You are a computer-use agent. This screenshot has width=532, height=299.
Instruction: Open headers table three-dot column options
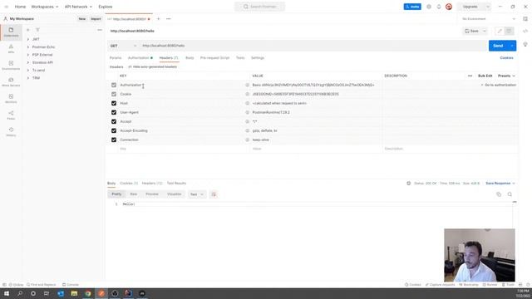[x=470, y=76]
